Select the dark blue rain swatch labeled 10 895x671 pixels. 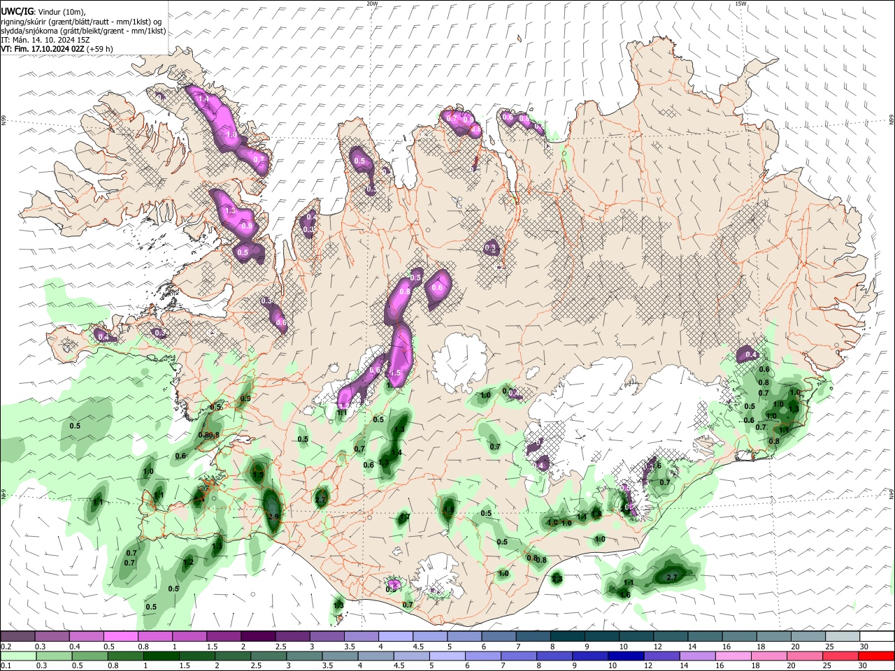pos(624,656)
